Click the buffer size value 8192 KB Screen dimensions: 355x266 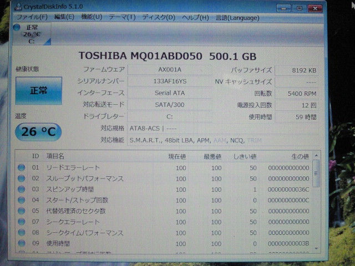click(297, 70)
